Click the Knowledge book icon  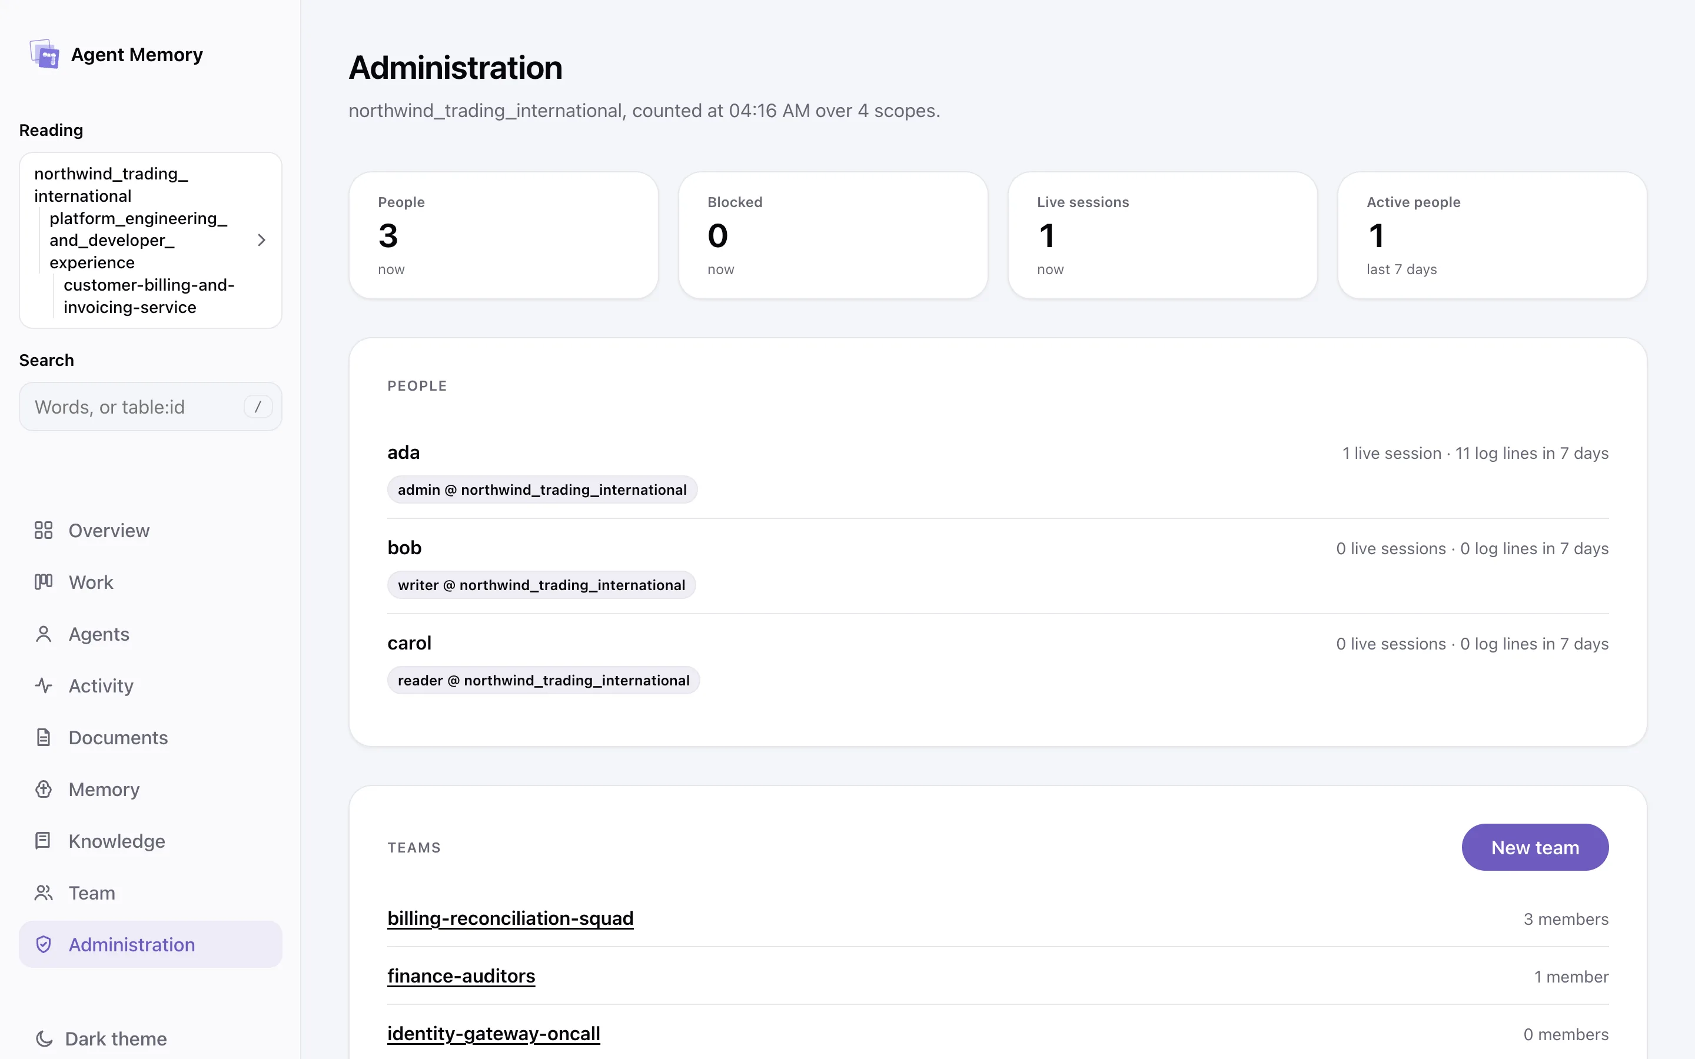tap(44, 841)
